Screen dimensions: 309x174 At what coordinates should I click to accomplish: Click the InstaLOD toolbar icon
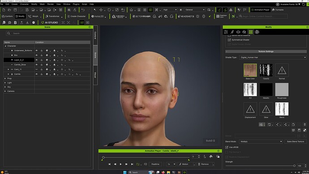[x=98, y=17]
